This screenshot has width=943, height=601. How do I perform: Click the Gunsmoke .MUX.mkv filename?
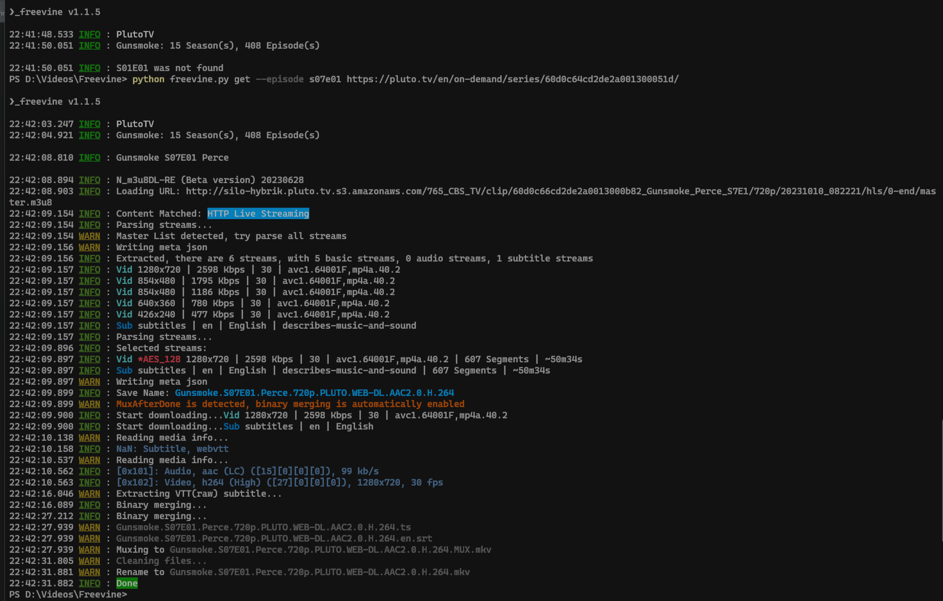330,549
